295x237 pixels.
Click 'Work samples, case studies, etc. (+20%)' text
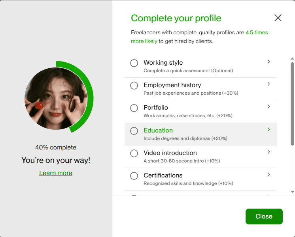click(x=188, y=116)
